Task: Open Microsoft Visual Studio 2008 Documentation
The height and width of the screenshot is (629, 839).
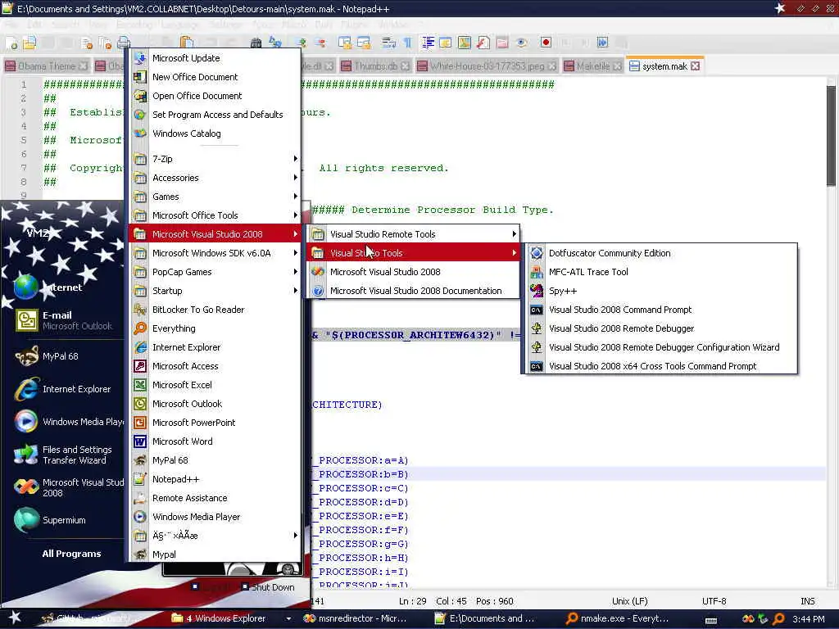Action: 414,291
